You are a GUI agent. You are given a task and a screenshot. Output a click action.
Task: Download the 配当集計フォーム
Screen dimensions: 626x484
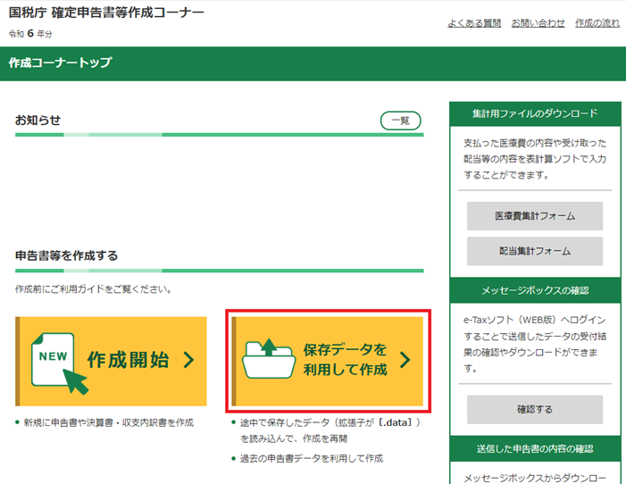tap(535, 251)
